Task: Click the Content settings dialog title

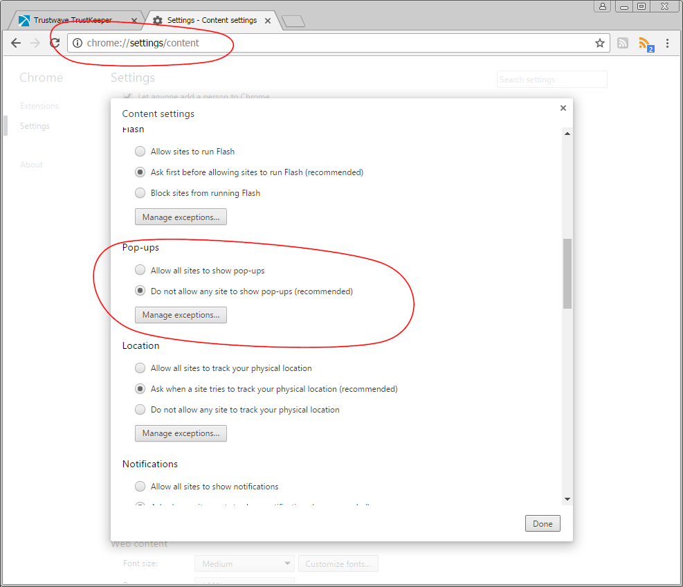Action: pyautogui.click(x=158, y=114)
